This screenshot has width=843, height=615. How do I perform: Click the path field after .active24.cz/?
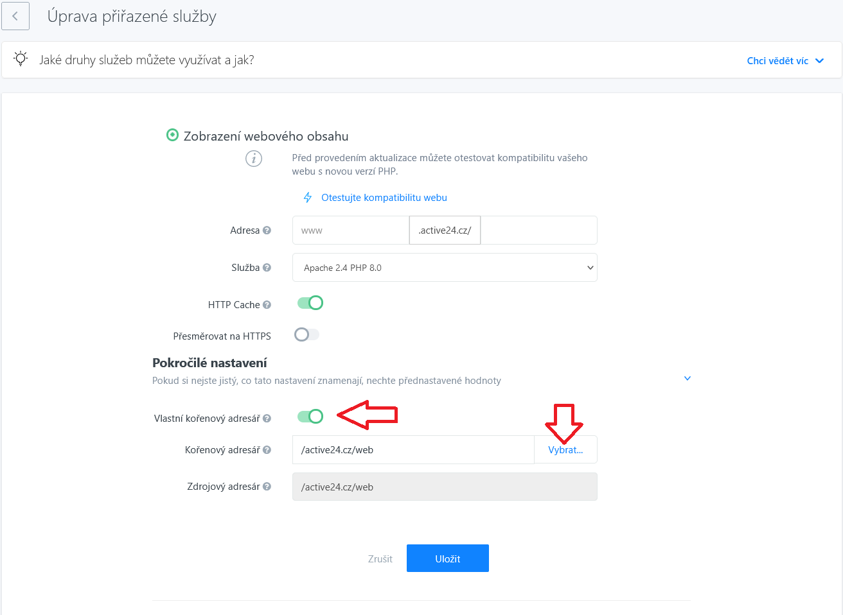pos(539,230)
